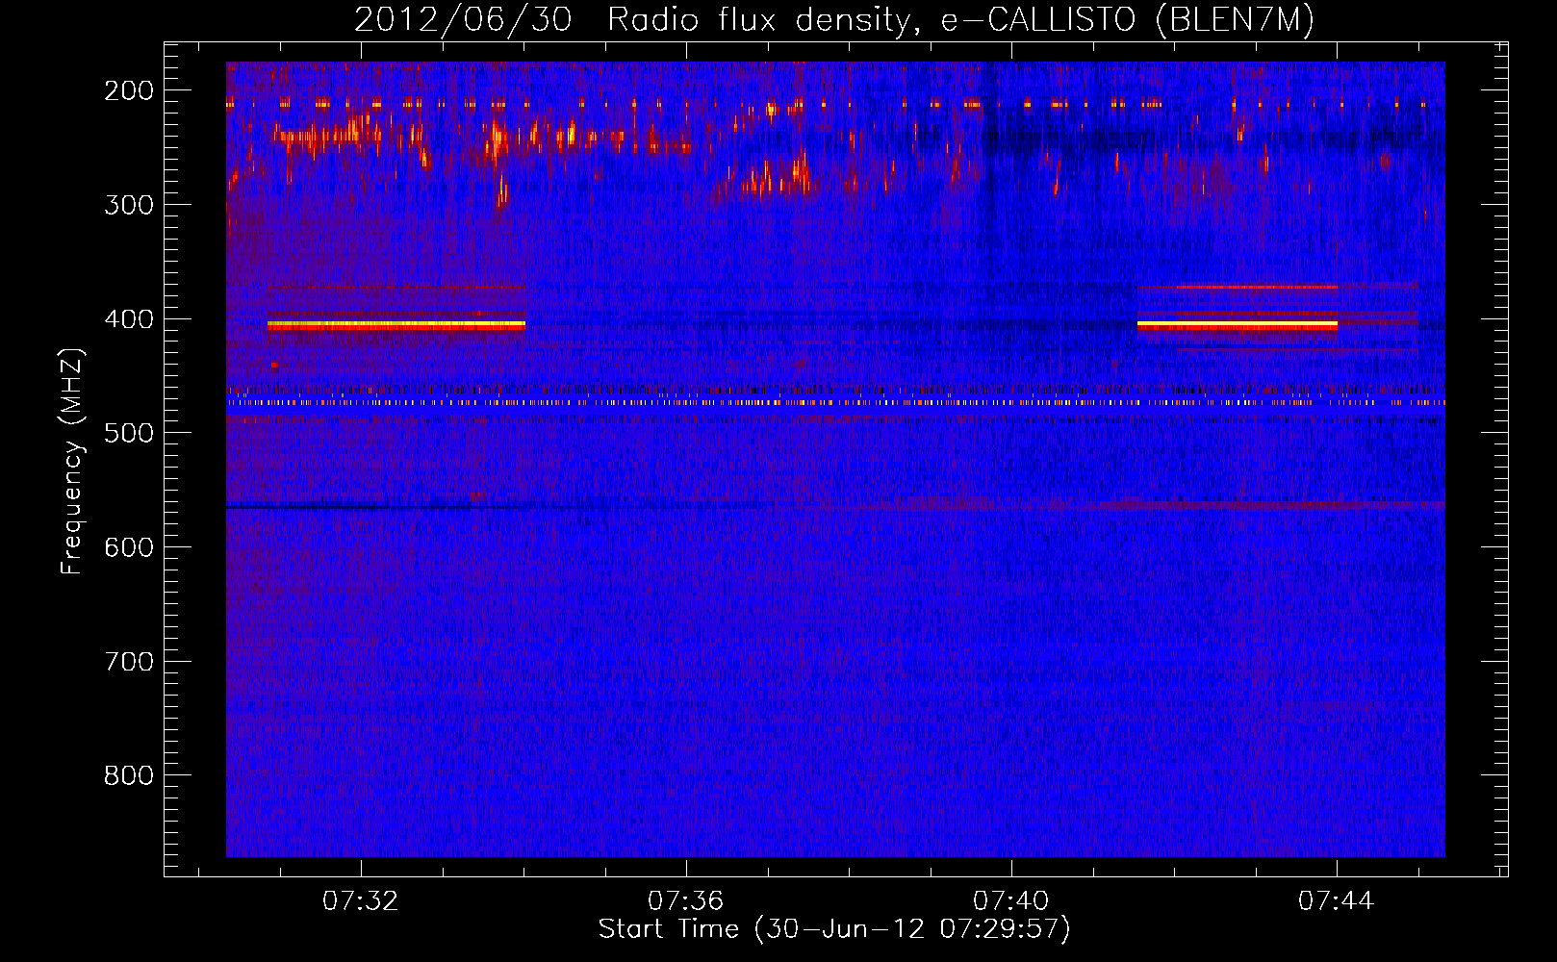The image size is (1557, 962).
Task: Click the 07:36 time tick label
Action: tap(686, 901)
